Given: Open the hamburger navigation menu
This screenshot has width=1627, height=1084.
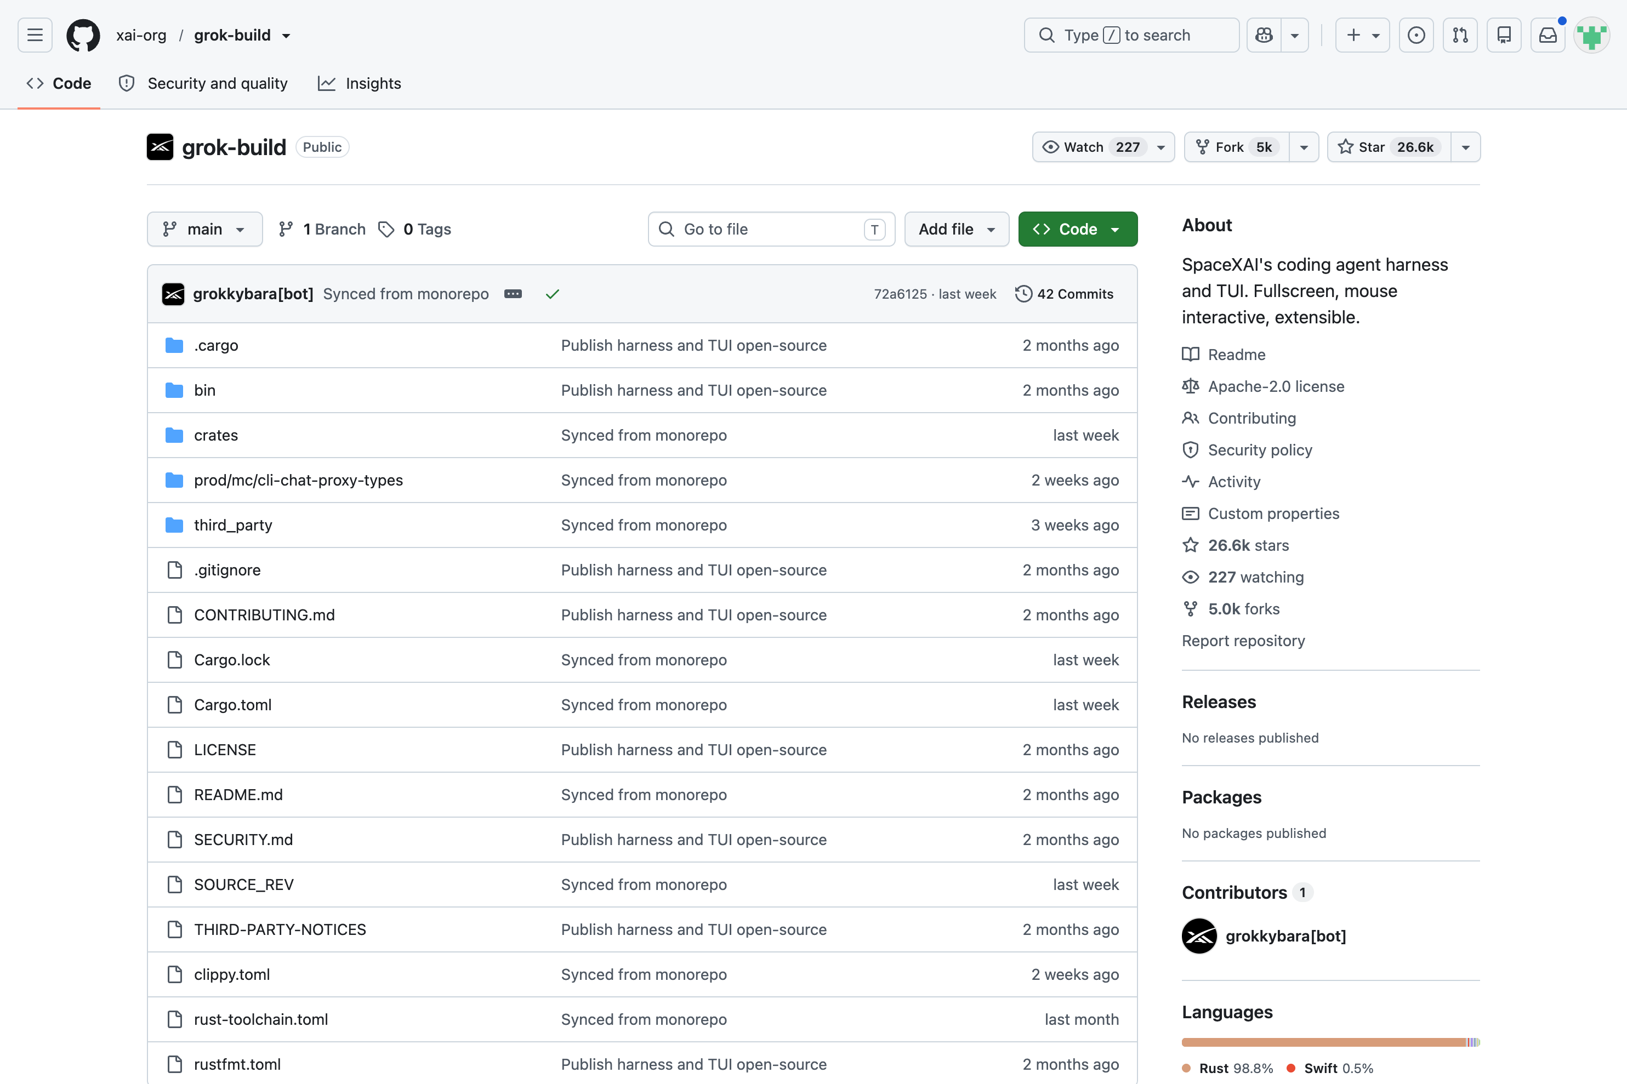Looking at the screenshot, I should (x=35, y=35).
